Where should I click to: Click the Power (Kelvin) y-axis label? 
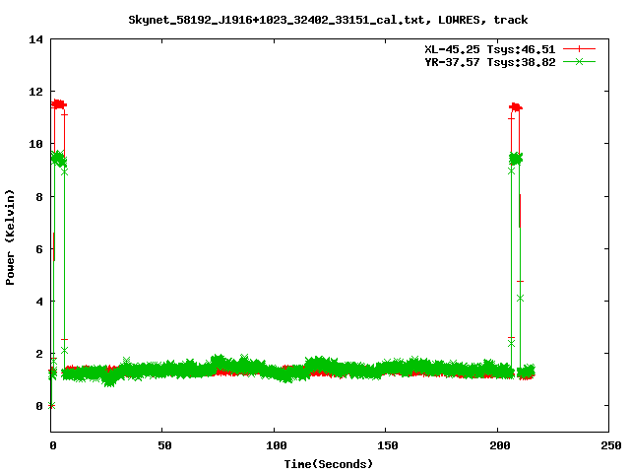tap(10, 237)
